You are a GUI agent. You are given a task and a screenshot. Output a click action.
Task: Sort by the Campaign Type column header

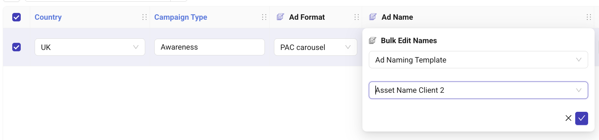181,17
